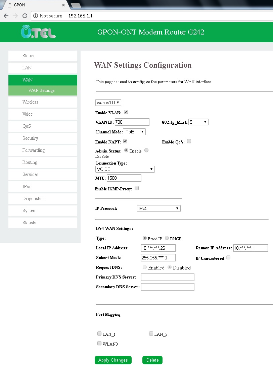Close the GPON browser tab

(x=63, y=5)
